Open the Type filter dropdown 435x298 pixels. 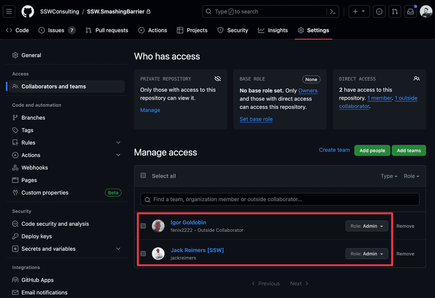coord(389,176)
